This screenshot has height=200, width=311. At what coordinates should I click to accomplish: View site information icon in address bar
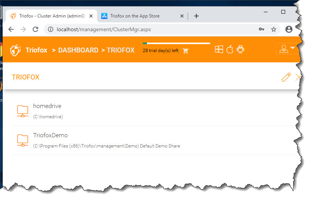[x=51, y=29]
